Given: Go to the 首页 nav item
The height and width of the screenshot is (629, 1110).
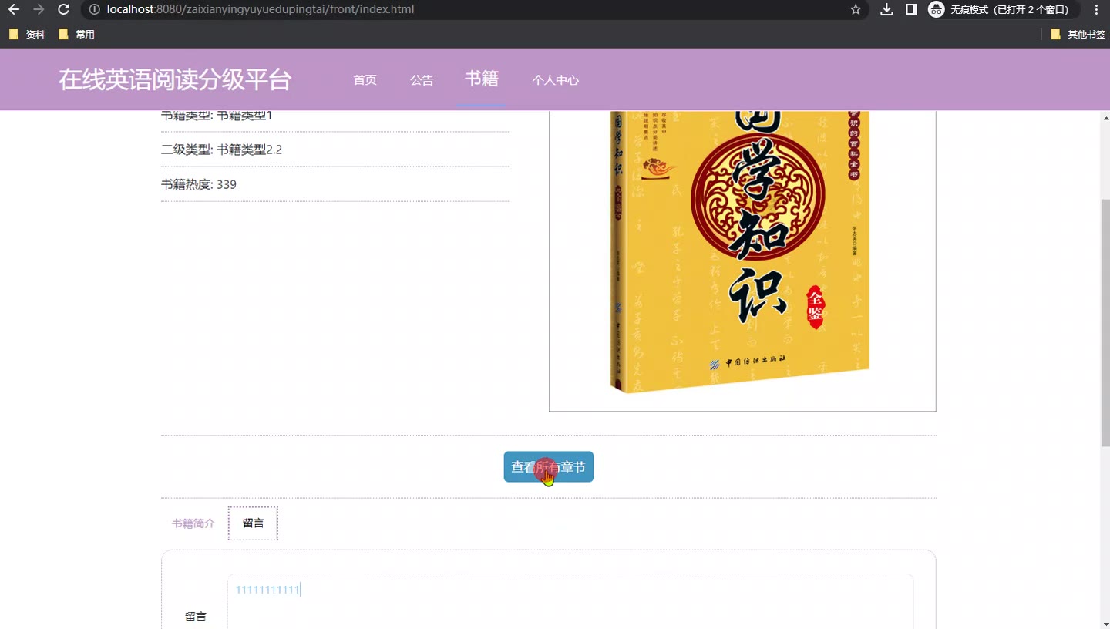Looking at the screenshot, I should click(365, 80).
